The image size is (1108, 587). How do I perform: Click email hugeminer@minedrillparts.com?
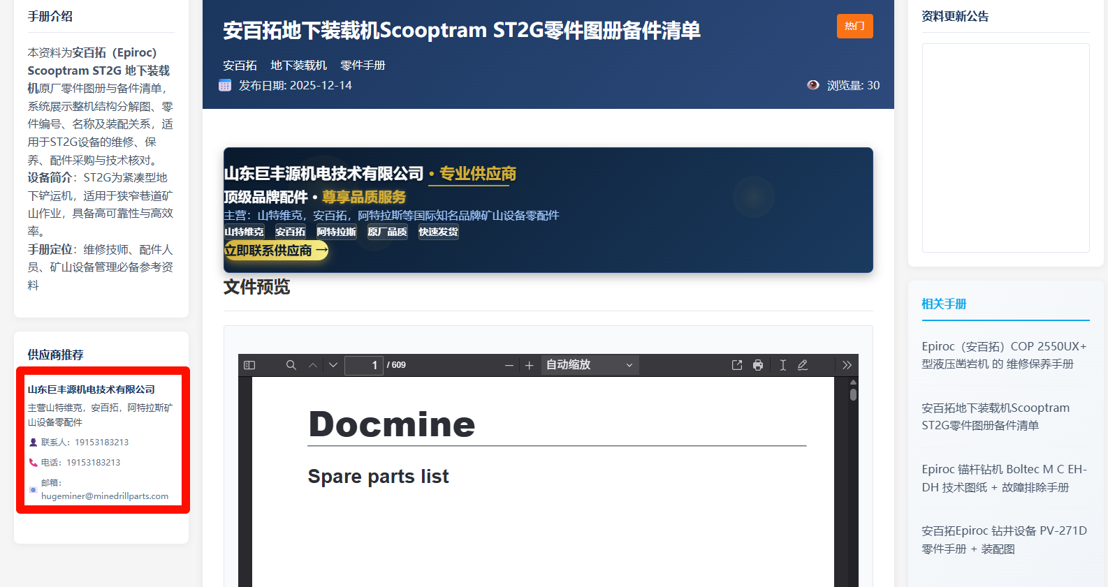[x=105, y=496]
